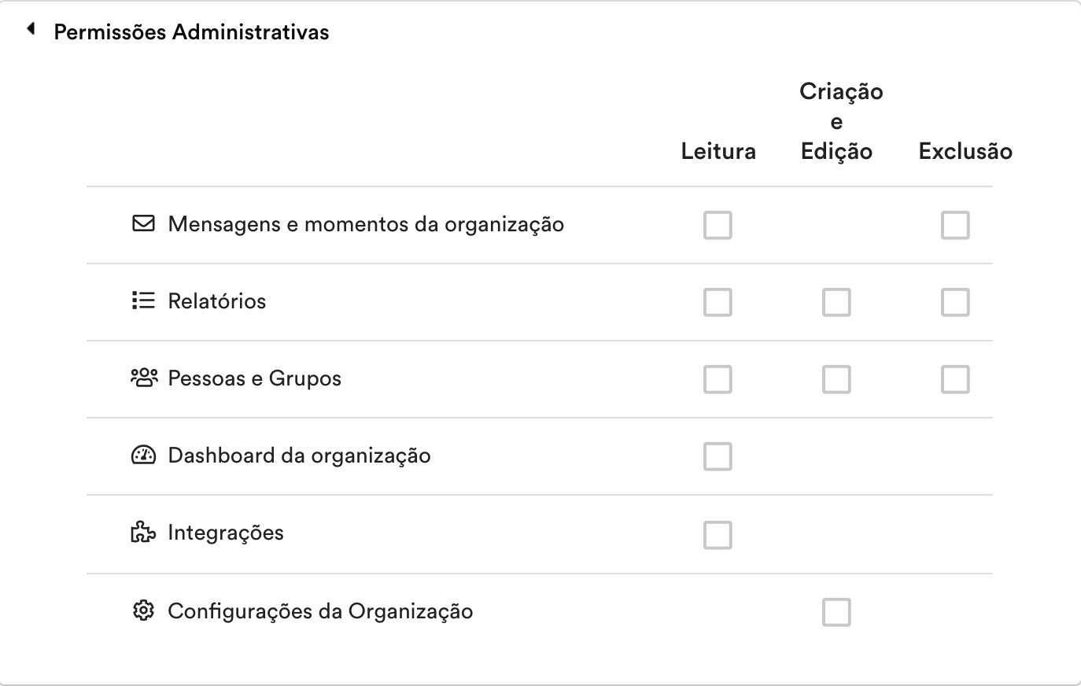Enable Leitura for Pessoas e Grupos

718,379
